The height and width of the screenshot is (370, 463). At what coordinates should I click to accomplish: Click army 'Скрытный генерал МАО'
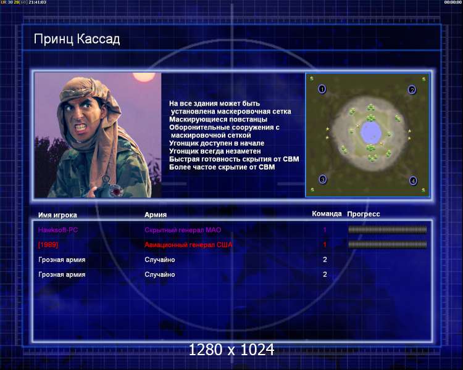(183, 230)
